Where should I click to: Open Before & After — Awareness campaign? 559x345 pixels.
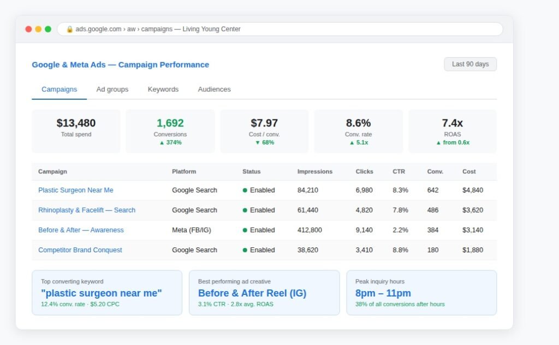pyautogui.click(x=81, y=230)
